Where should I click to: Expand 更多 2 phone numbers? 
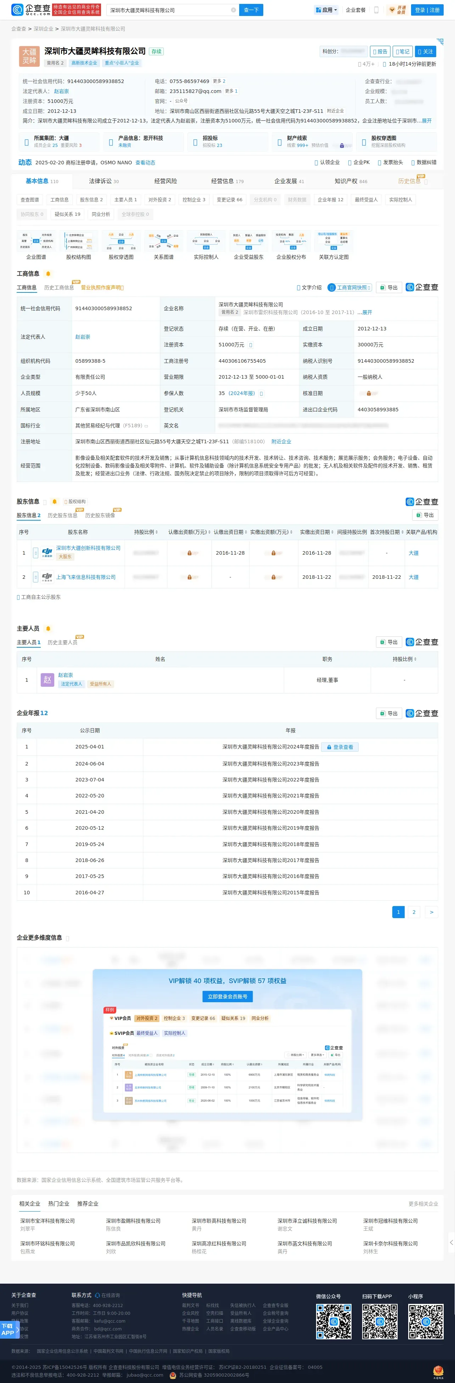(x=219, y=82)
